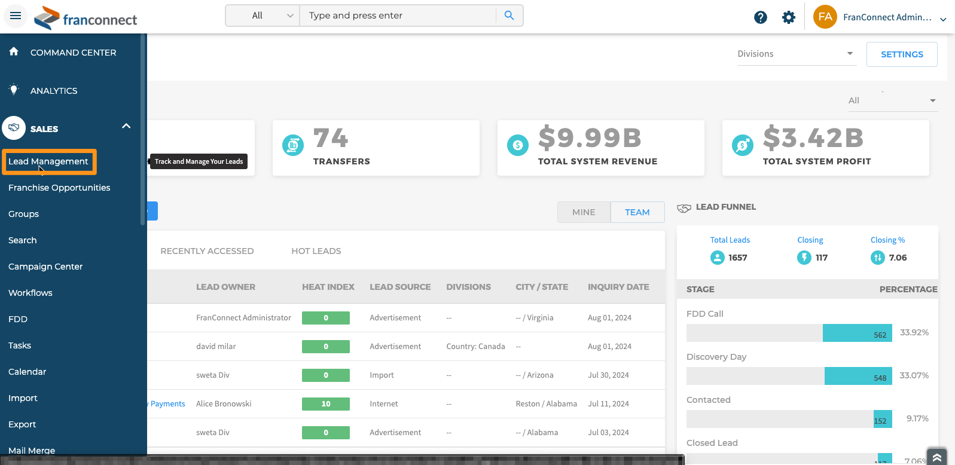Click the Payments link in leads table

click(167, 404)
